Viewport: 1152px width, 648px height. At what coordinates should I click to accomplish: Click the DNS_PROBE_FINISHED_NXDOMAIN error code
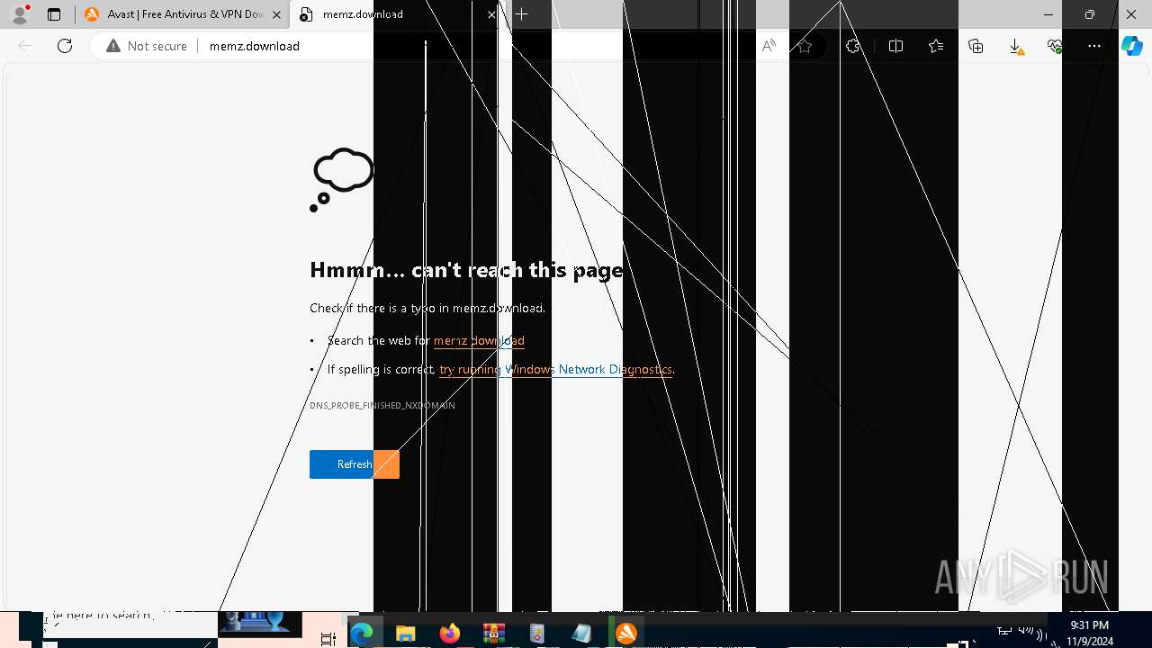pyautogui.click(x=382, y=406)
